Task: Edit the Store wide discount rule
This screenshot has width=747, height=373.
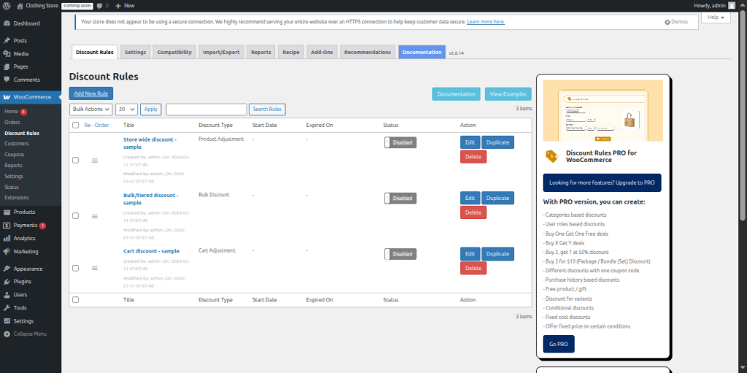Action: tap(471, 142)
